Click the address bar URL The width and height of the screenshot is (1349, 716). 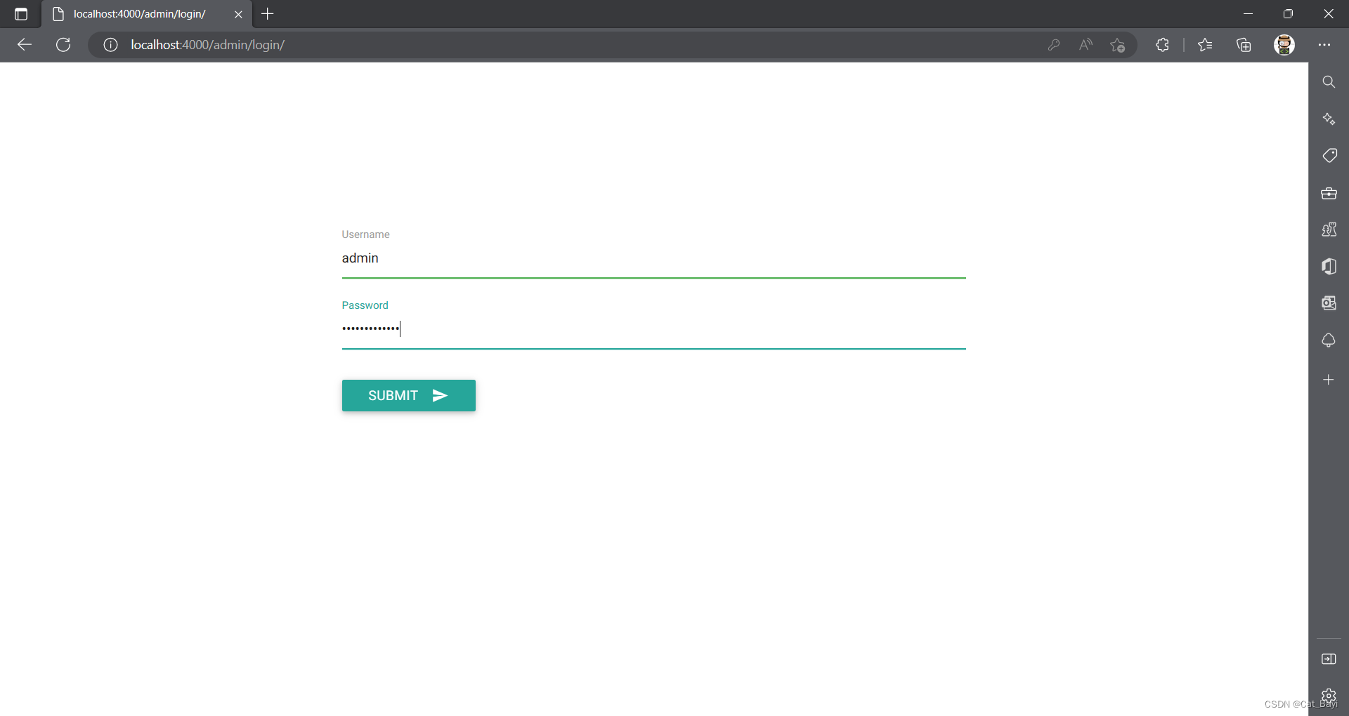[x=207, y=45]
